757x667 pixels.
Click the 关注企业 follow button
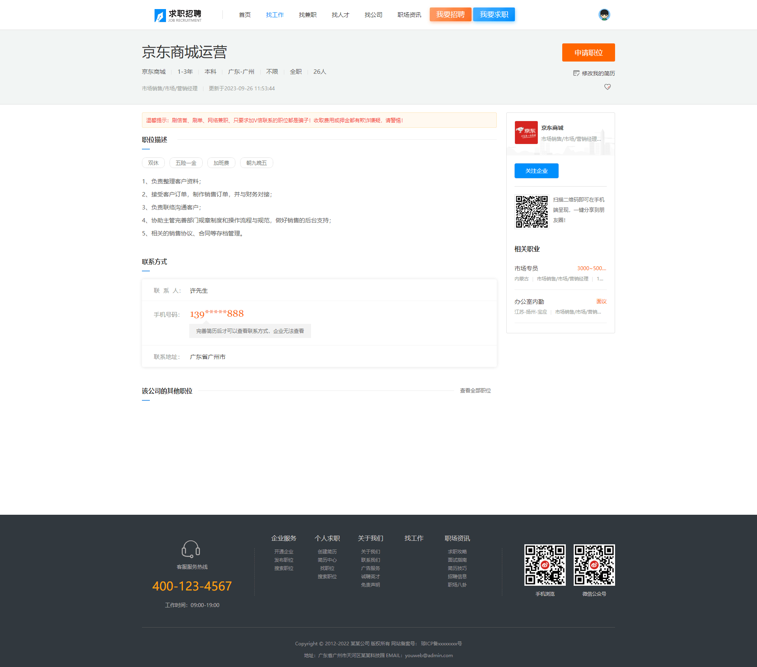coord(536,171)
